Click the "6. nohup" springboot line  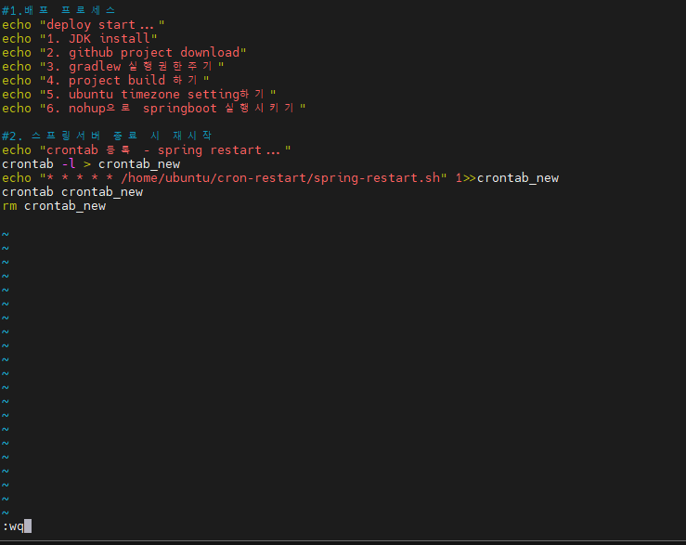(153, 108)
